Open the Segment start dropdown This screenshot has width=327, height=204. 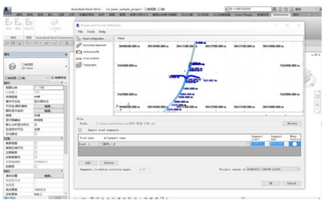click(x=267, y=144)
